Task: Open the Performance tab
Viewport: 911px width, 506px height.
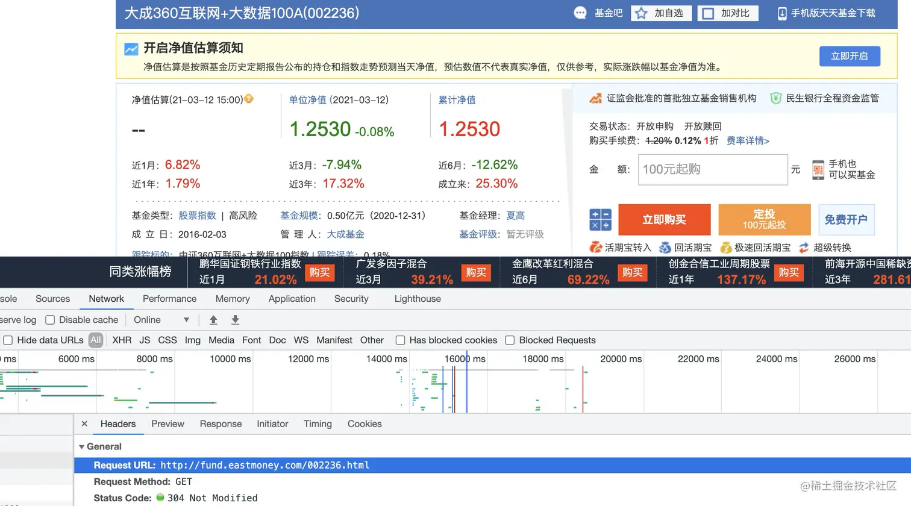Action: click(169, 298)
